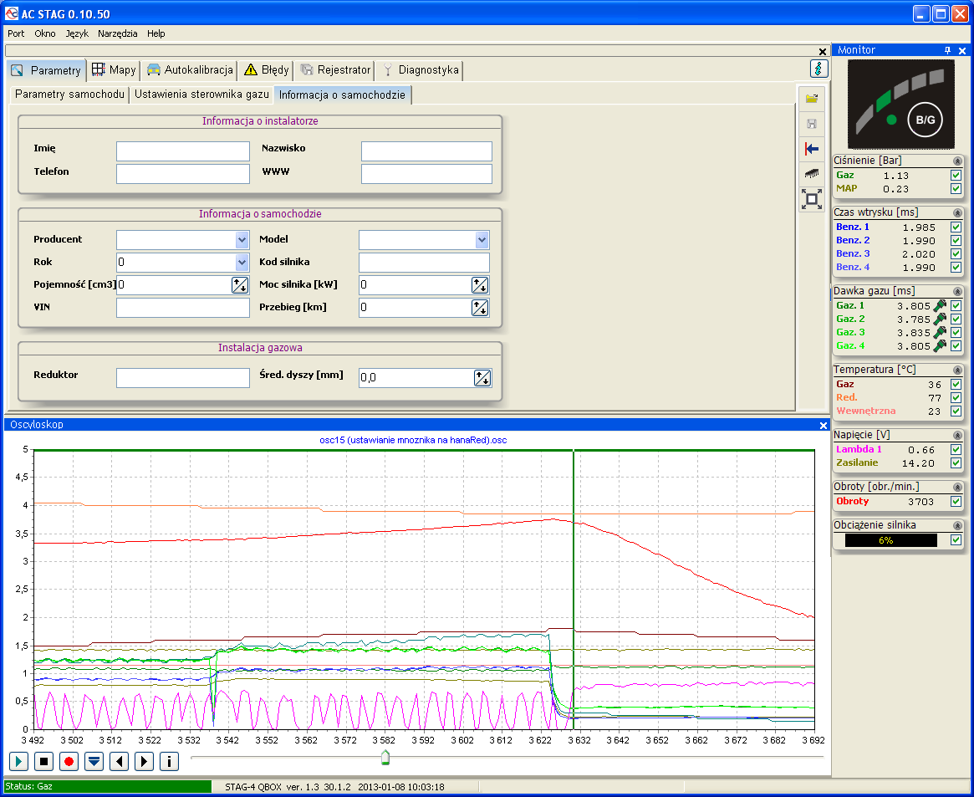974x797 pixels.
Task: Click stepper icon for Przebieg field
Action: pos(480,308)
